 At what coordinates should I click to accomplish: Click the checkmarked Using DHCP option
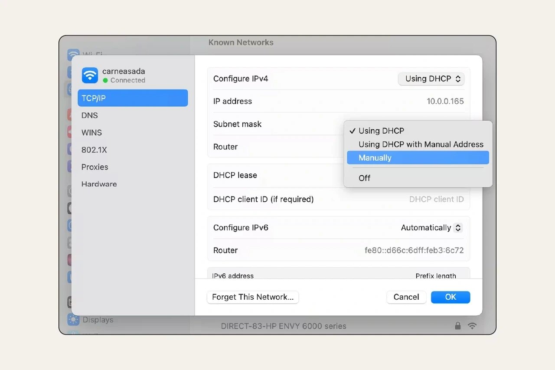[x=382, y=131]
